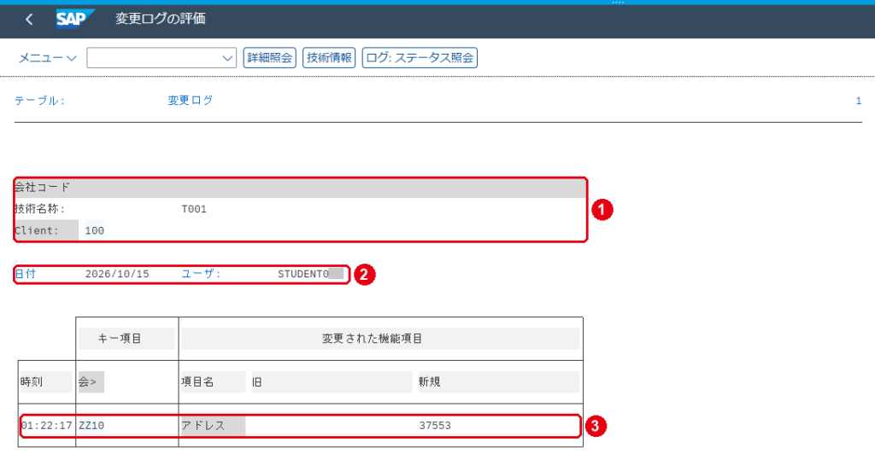Click the 新規 column header
The width and height of the screenshot is (875, 465).
tap(499, 382)
